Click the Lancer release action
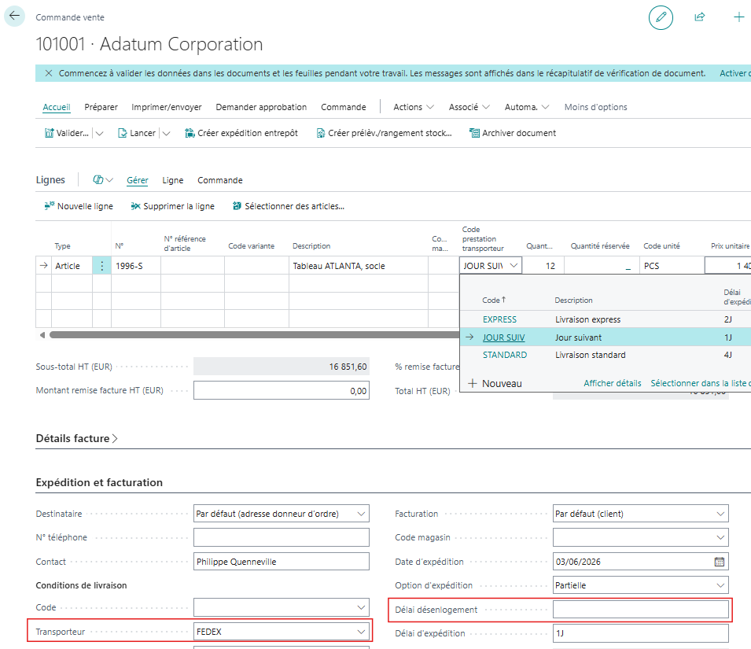The height and width of the screenshot is (649, 751). (x=137, y=133)
